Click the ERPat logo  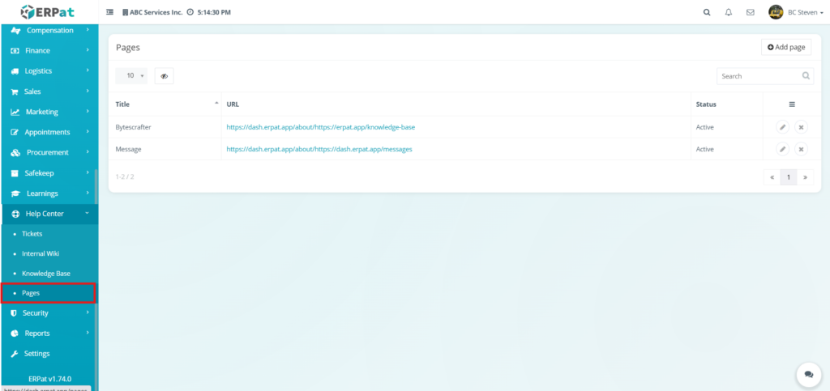(49, 12)
